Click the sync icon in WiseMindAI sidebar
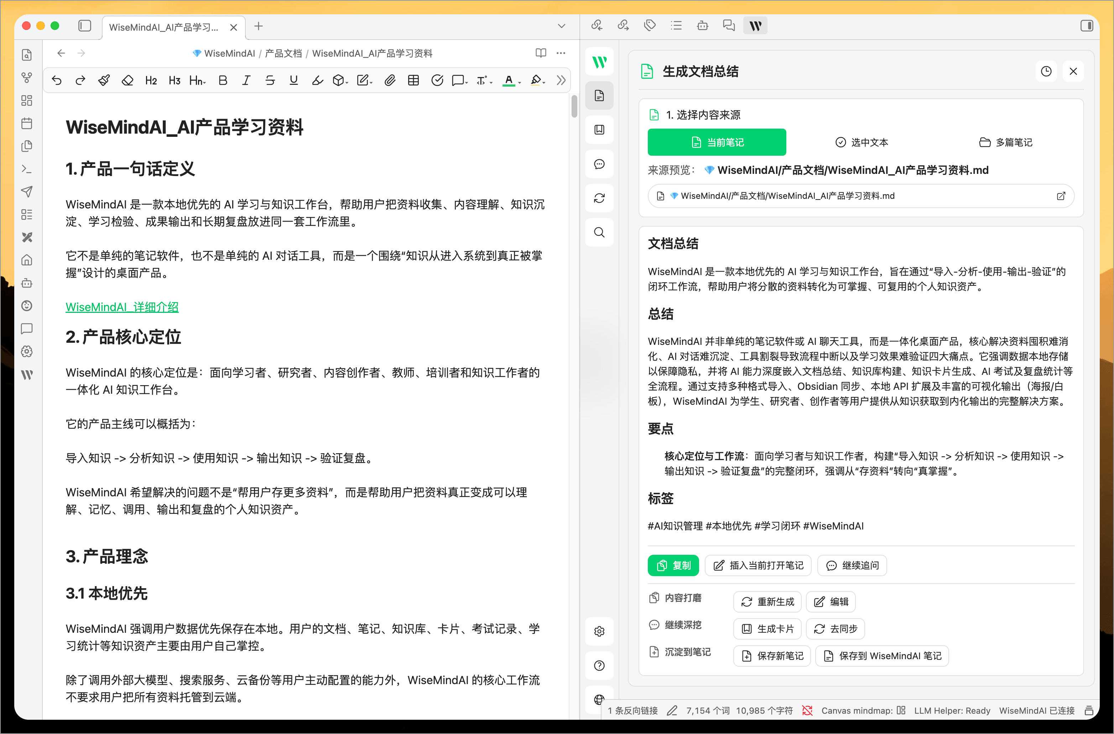 coord(599,198)
